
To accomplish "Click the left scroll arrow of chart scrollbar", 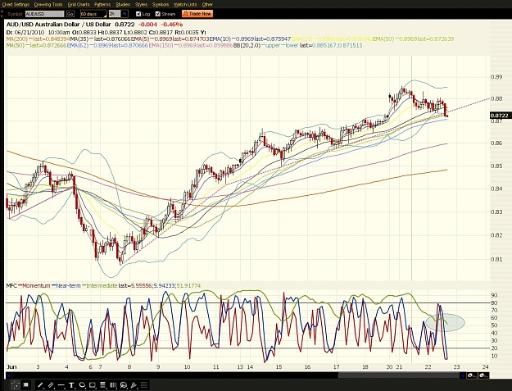I will (x=9, y=375).
